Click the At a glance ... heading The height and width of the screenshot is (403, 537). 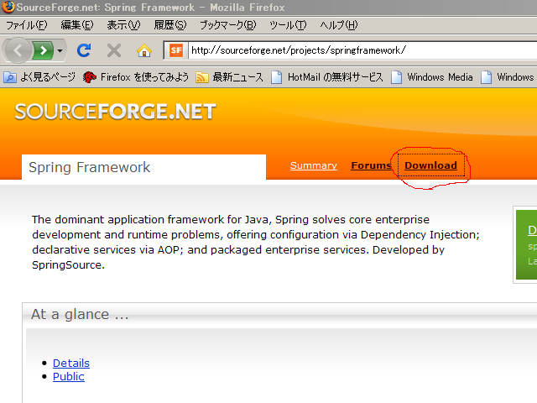coord(80,314)
